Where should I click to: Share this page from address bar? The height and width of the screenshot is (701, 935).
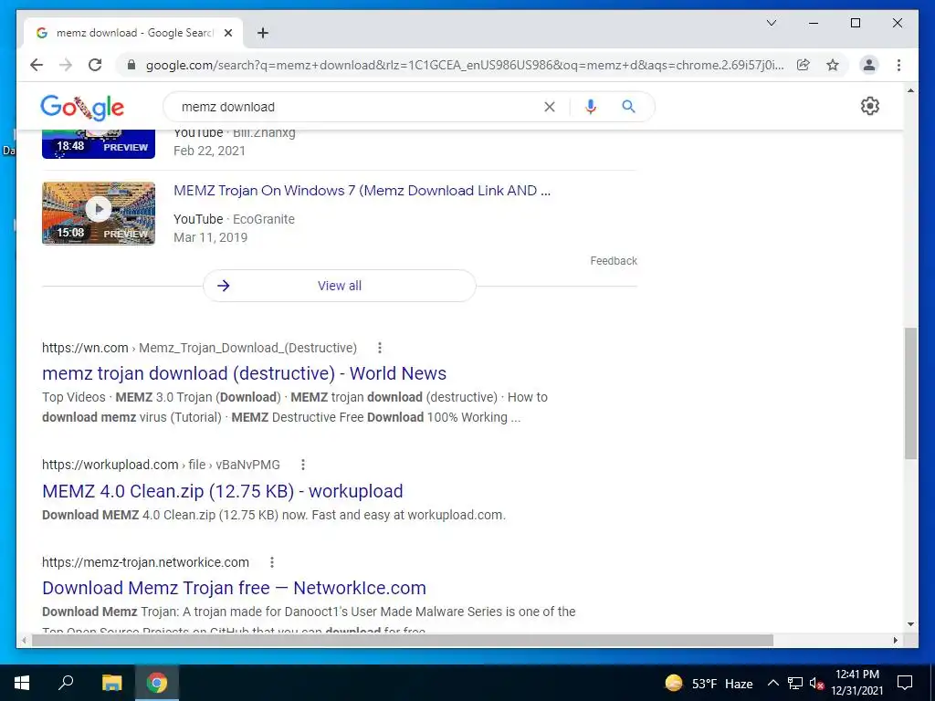804,65
